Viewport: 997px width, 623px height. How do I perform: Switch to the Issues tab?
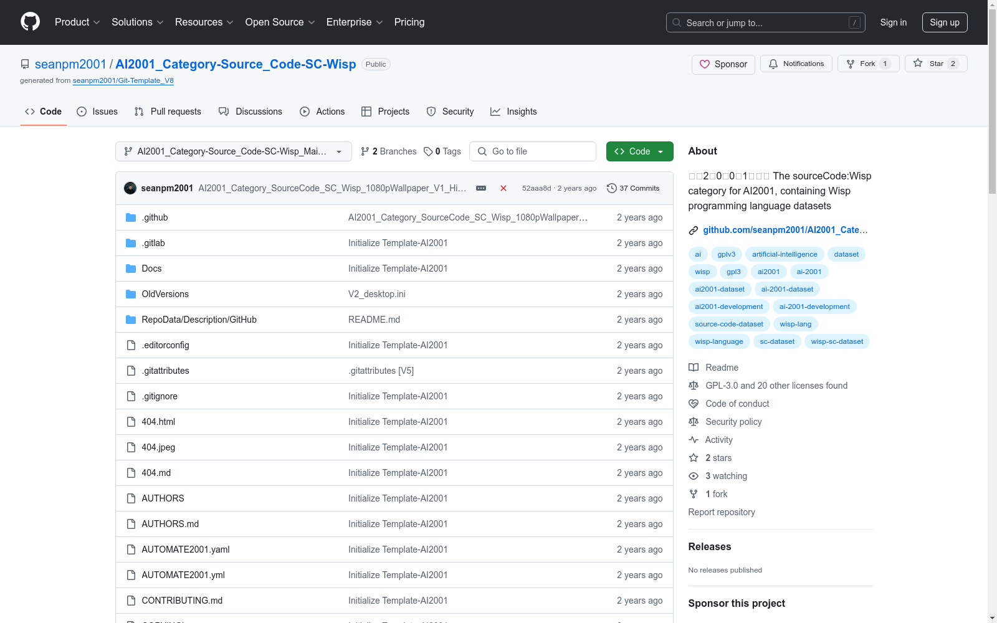[97, 112]
